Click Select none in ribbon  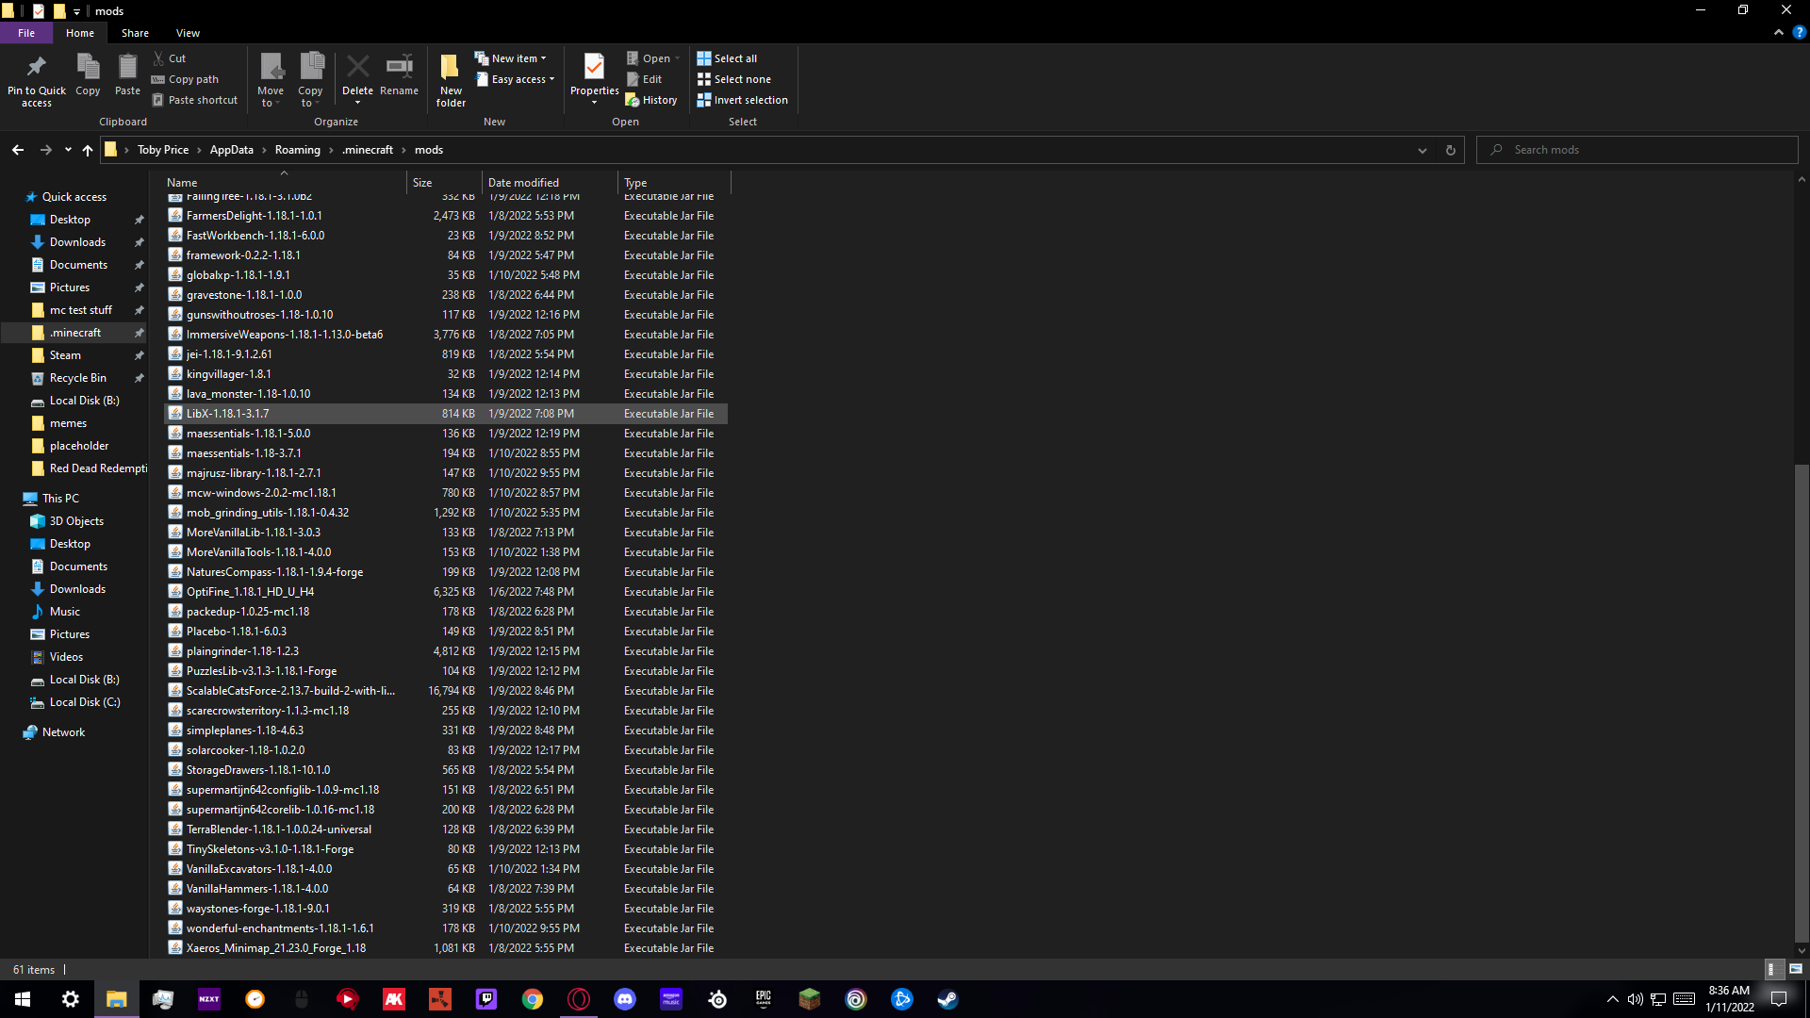click(734, 79)
